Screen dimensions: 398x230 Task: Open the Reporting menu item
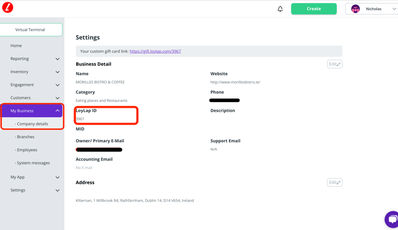(20, 59)
